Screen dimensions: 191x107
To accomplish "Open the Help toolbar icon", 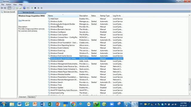I will tap(24, 8).
